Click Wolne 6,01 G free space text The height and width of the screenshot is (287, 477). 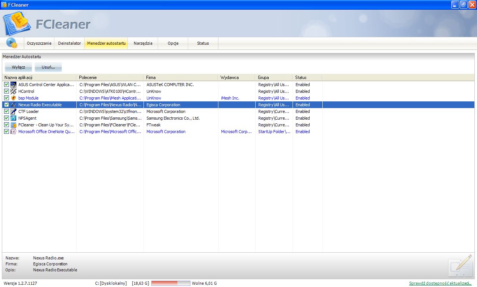click(x=204, y=283)
